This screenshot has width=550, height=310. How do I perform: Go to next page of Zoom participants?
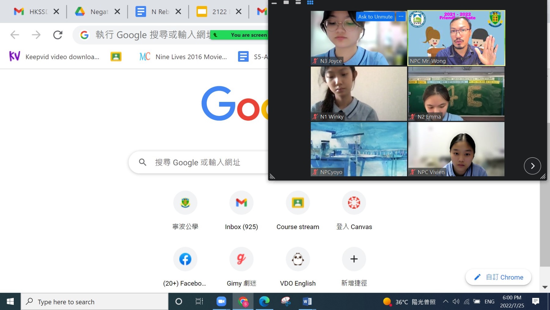tap(532, 166)
